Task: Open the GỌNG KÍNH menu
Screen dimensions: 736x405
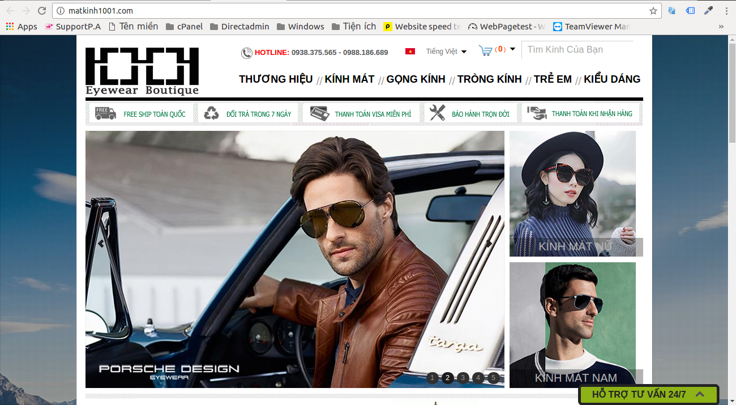Action: pyautogui.click(x=416, y=79)
